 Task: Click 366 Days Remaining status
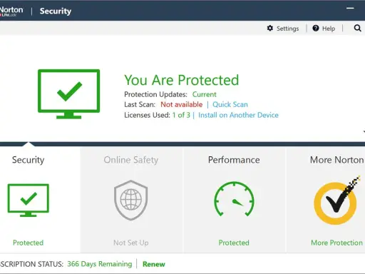pyautogui.click(x=100, y=264)
